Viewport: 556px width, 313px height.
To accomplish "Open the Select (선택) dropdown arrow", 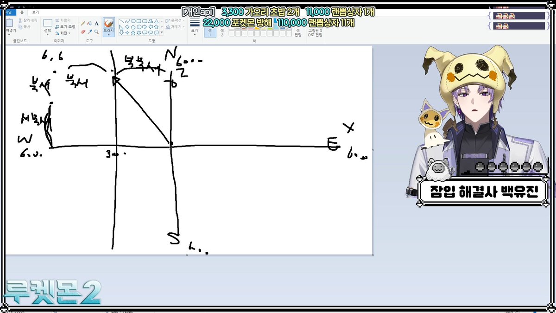I will (x=48, y=34).
